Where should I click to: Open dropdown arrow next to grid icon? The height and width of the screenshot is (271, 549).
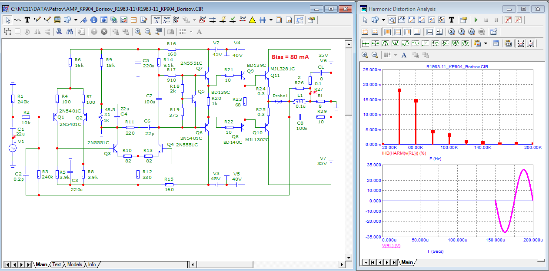271,20
